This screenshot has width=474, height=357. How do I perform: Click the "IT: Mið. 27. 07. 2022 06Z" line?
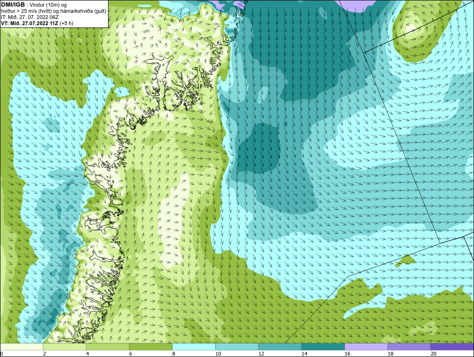29,17
